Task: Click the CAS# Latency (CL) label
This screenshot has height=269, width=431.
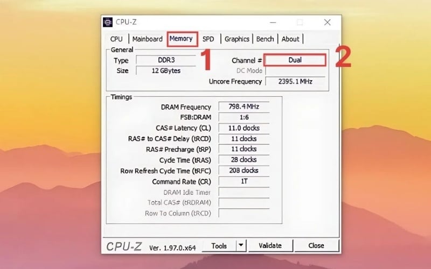Action: 183,128
